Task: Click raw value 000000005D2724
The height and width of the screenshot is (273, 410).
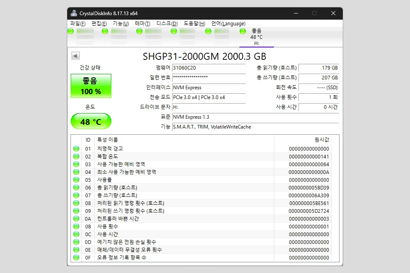Action: tap(309, 211)
